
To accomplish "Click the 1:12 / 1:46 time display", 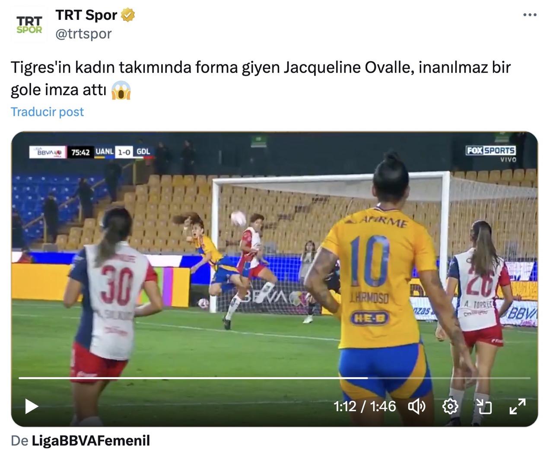I will pyautogui.click(x=365, y=406).
